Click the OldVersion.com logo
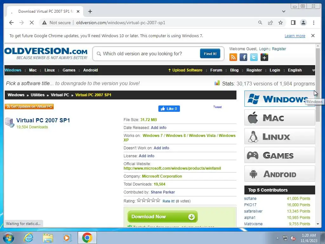The image size is (325, 244). [x=46, y=53]
